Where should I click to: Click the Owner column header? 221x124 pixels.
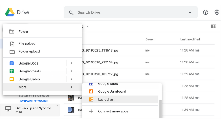[x=150, y=39]
